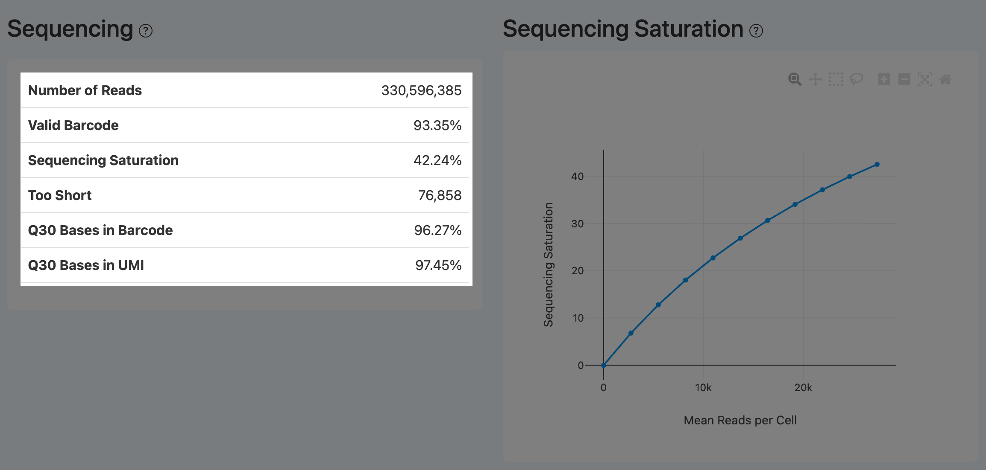Select the Zoom tool in the chart toolbar
The image size is (986, 470).
pyautogui.click(x=795, y=79)
